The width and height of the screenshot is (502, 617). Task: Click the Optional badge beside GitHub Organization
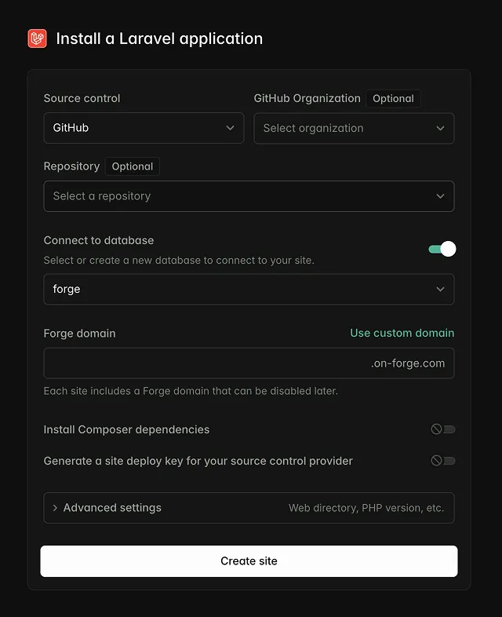[x=393, y=98]
